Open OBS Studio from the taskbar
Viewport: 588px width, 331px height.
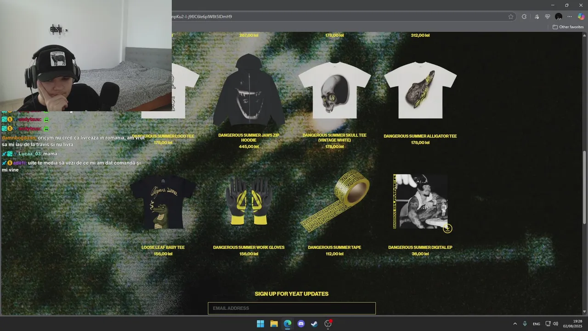(x=328, y=324)
